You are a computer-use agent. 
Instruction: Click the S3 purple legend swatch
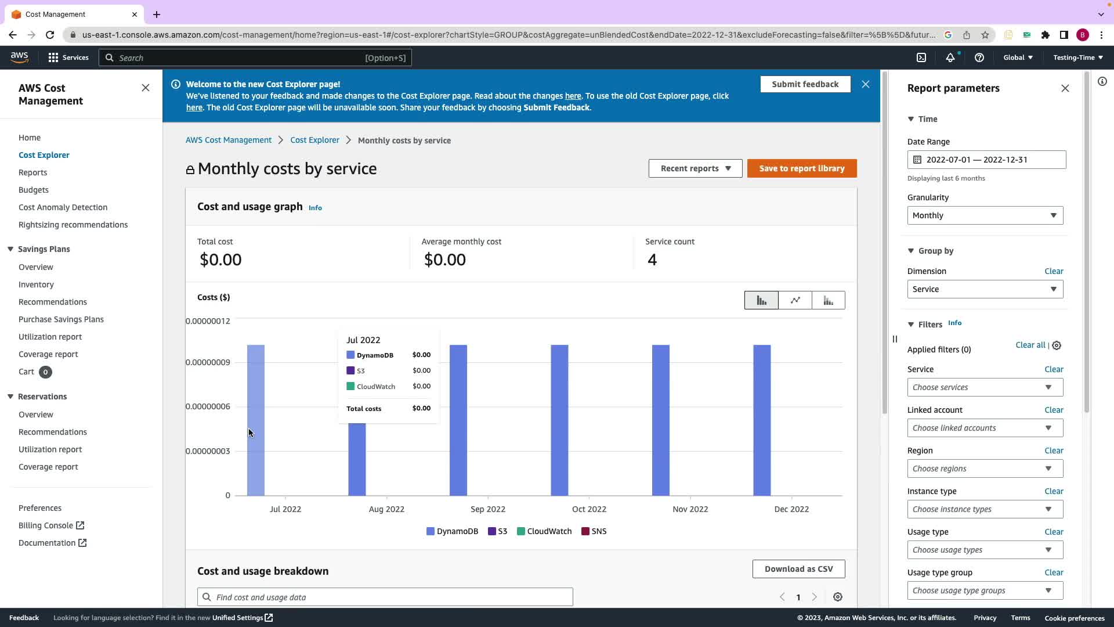pos(492,531)
